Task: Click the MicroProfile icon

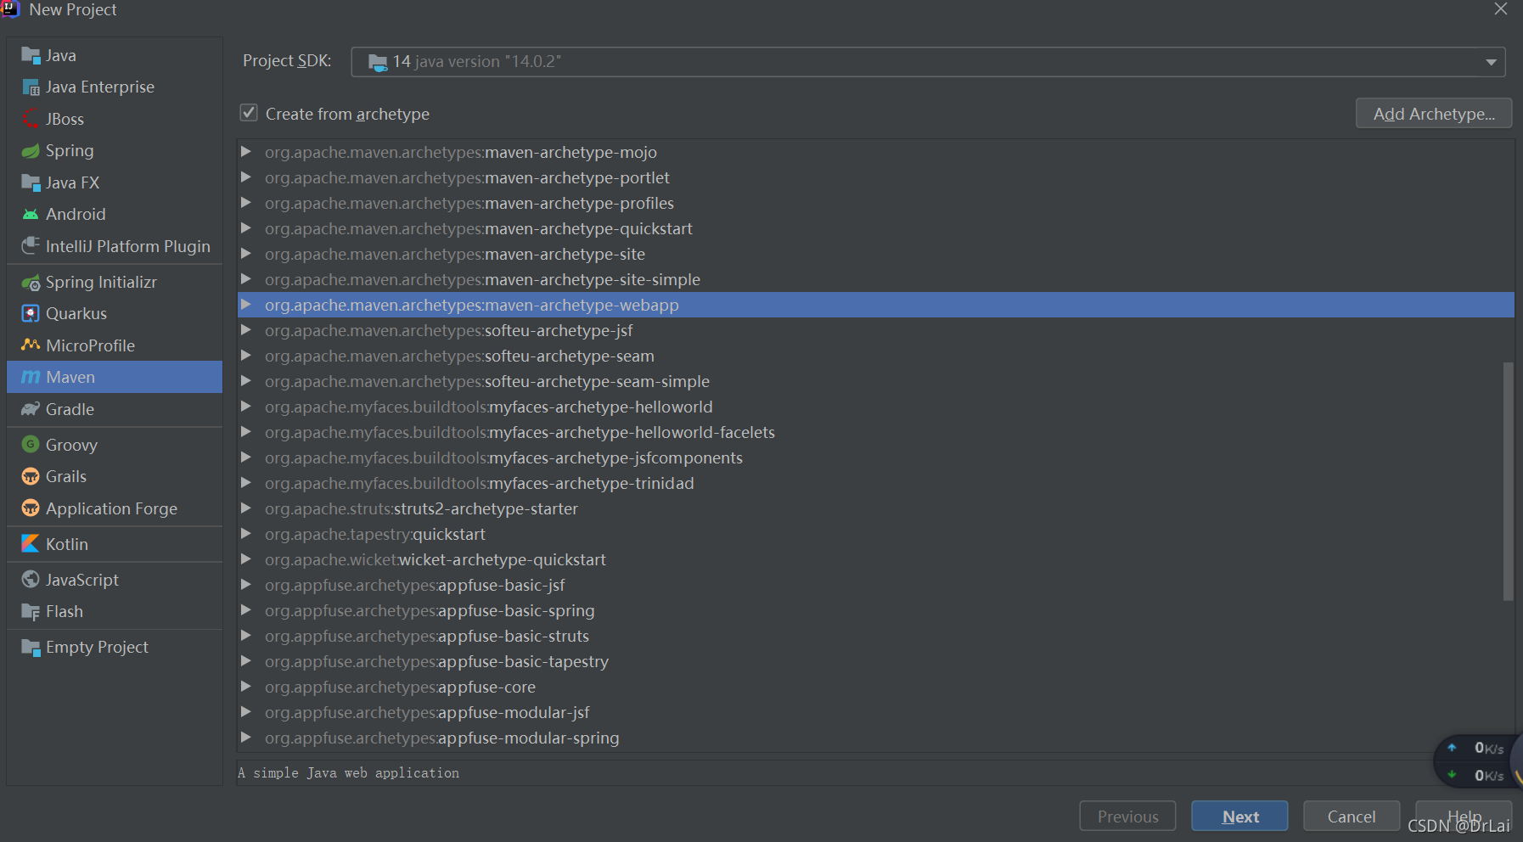Action: tap(31, 345)
